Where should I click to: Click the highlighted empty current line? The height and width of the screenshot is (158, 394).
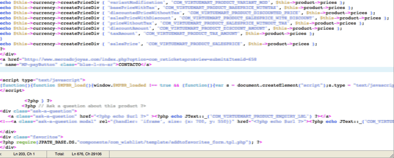tap(197, 70)
